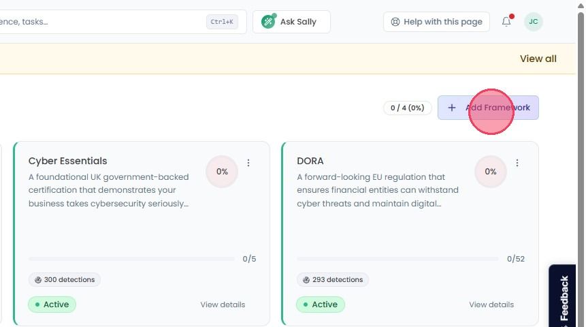Click View all in the banner

point(538,59)
